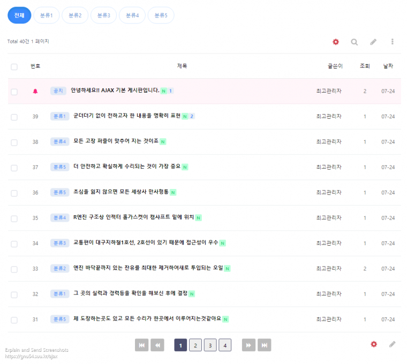
Task: Open post starting with '교통편이 대구지하철1호선'
Action: [146, 242]
